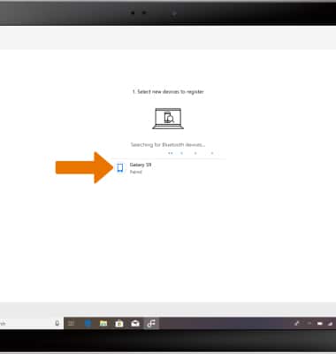Viewport: 336px width, 354px height.
Task: Open the Mail app from the taskbar
Action: (x=135, y=324)
